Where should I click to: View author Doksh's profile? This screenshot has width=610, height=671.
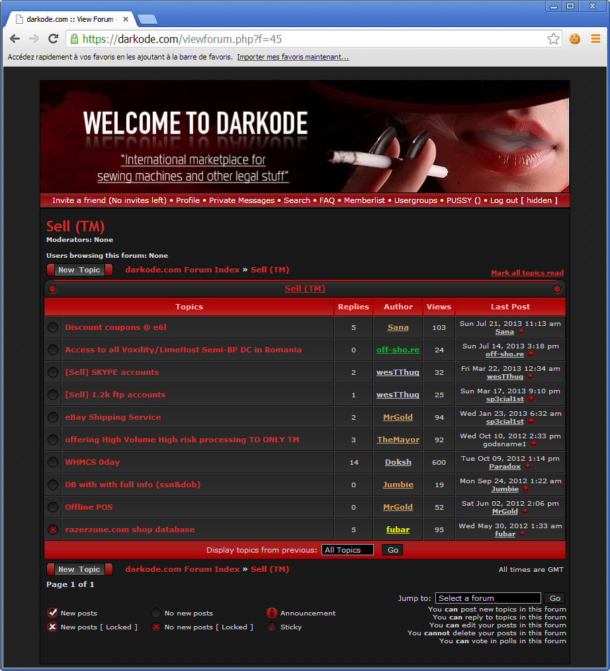398,462
